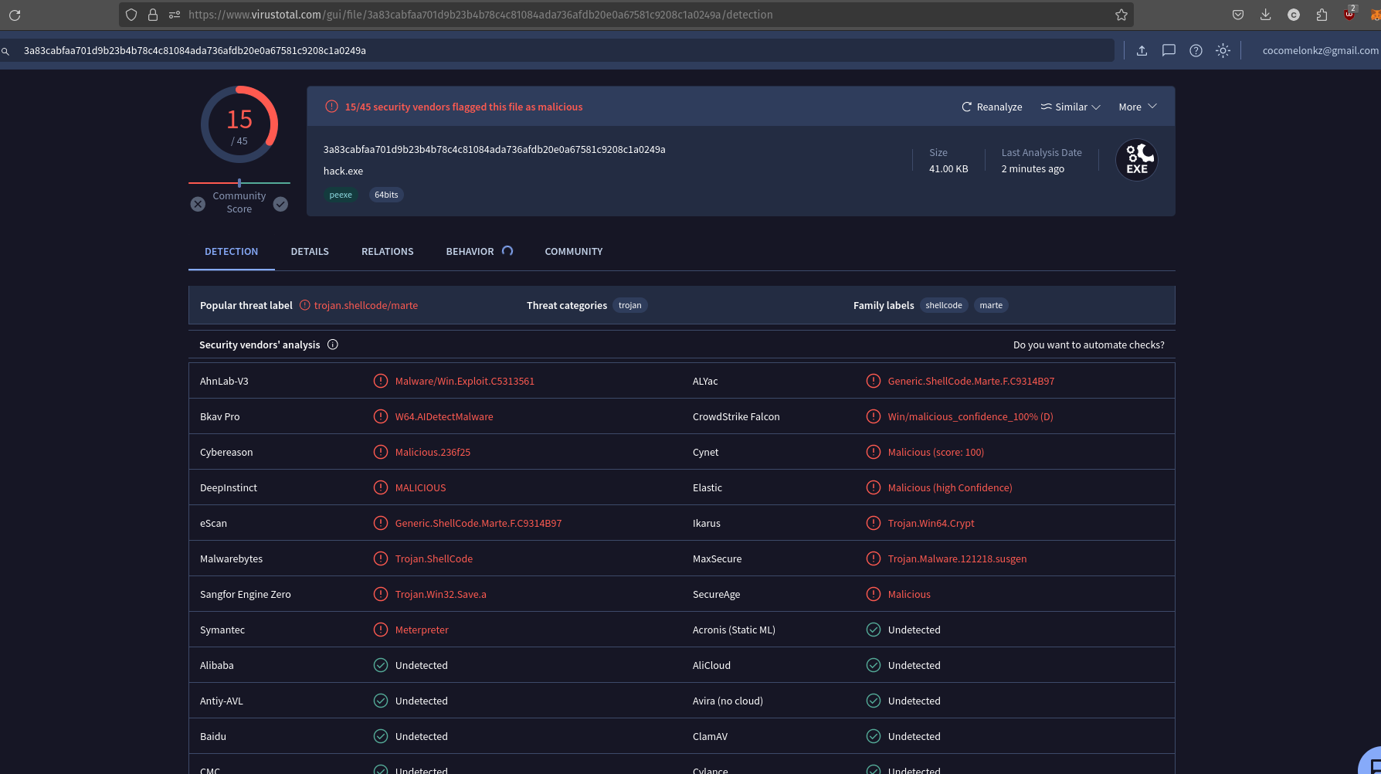Image resolution: width=1381 pixels, height=774 pixels.
Task: Open the DETAILS tab
Action: pyautogui.click(x=310, y=252)
